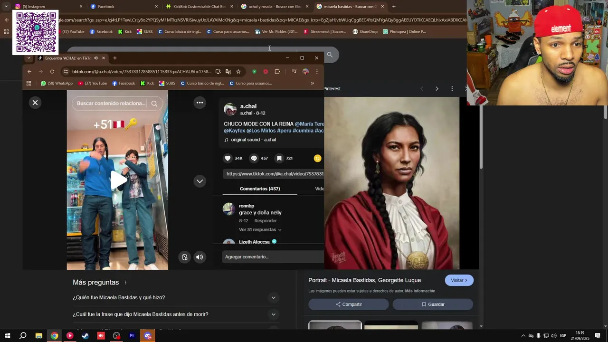Expand Ver 51 respuestas replies
608x342 pixels.
click(x=260, y=230)
